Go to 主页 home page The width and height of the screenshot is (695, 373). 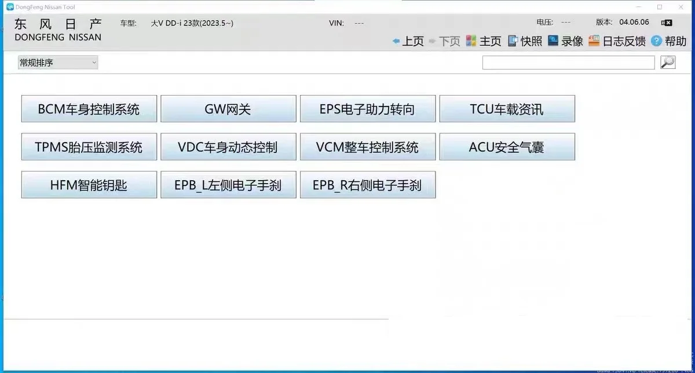coord(490,41)
